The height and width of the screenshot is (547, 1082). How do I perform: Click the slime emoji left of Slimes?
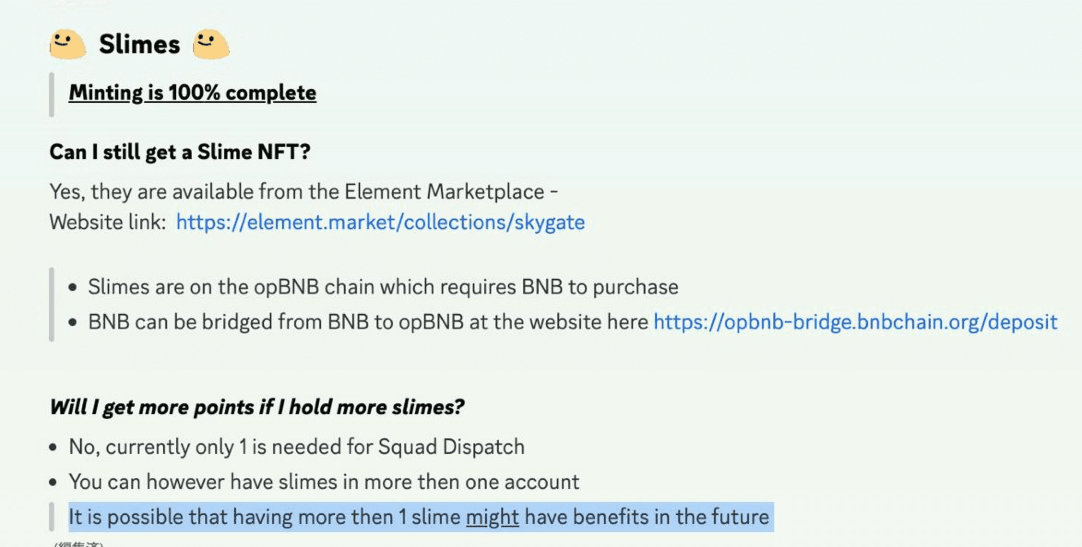67,44
